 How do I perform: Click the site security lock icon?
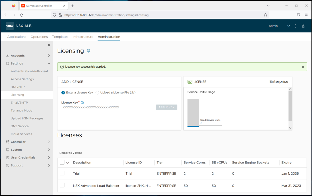tap(60, 15)
